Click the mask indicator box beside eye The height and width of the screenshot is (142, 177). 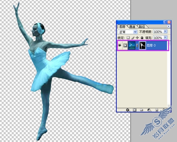pos(125,45)
